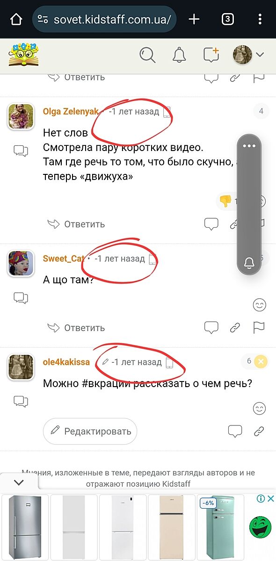This screenshot has height=561, width=276.
Task: Expand the profile avatar dropdown arrow
Action: coord(260,55)
